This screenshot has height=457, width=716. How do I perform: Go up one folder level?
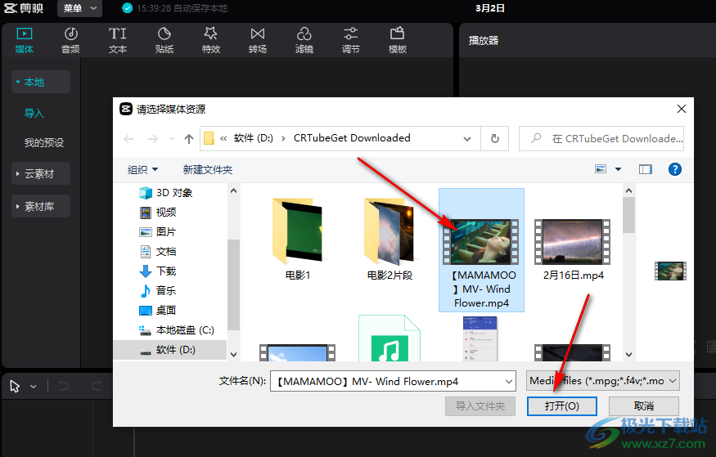(189, 139)
